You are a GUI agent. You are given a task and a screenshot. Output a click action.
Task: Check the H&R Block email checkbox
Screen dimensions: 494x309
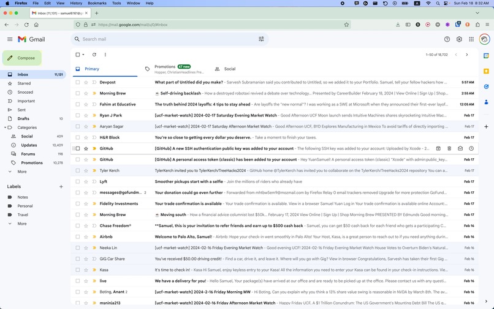(x=77, y=137)
